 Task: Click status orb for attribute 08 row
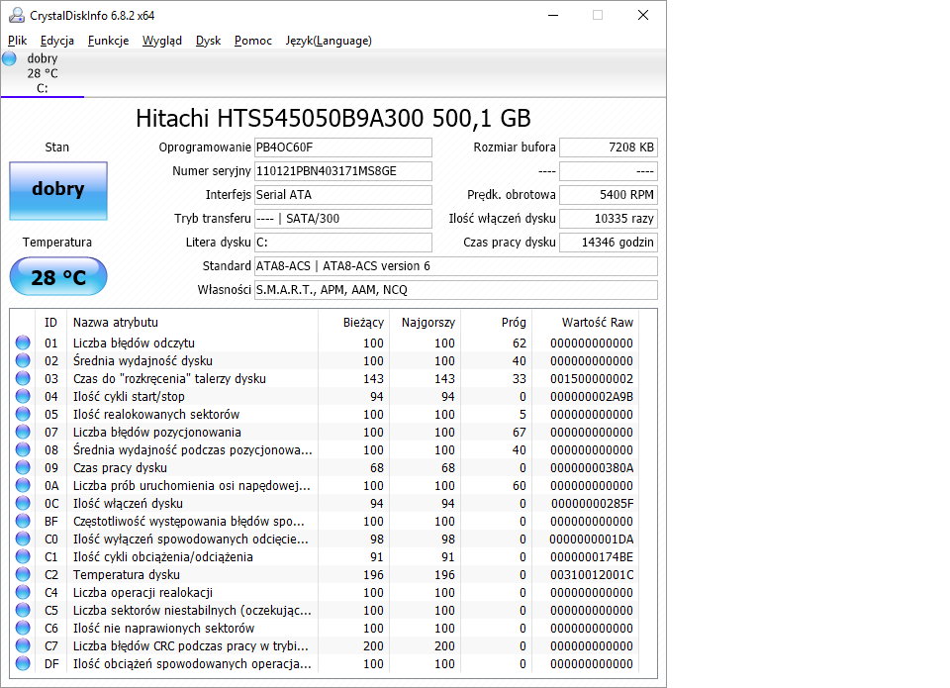click(x=23, y=449)
